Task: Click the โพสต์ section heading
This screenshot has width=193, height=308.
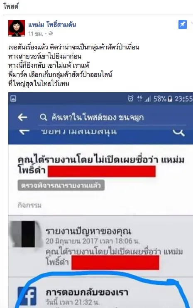Action: (11, 6)
